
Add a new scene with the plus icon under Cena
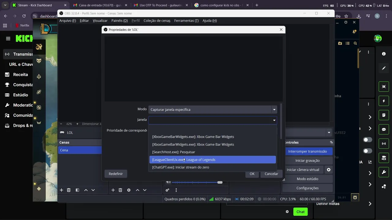[61, 190]
